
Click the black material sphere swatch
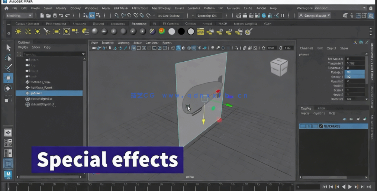(181, 32)
